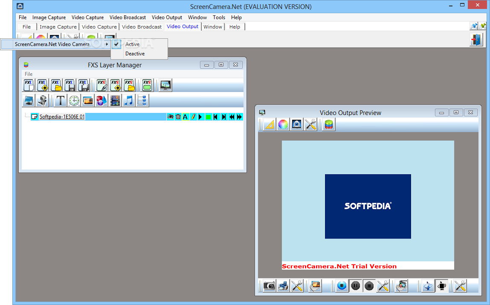
Task: Click the monitor preview icon in FXS Layer Manager
Action: coord(165,85)
